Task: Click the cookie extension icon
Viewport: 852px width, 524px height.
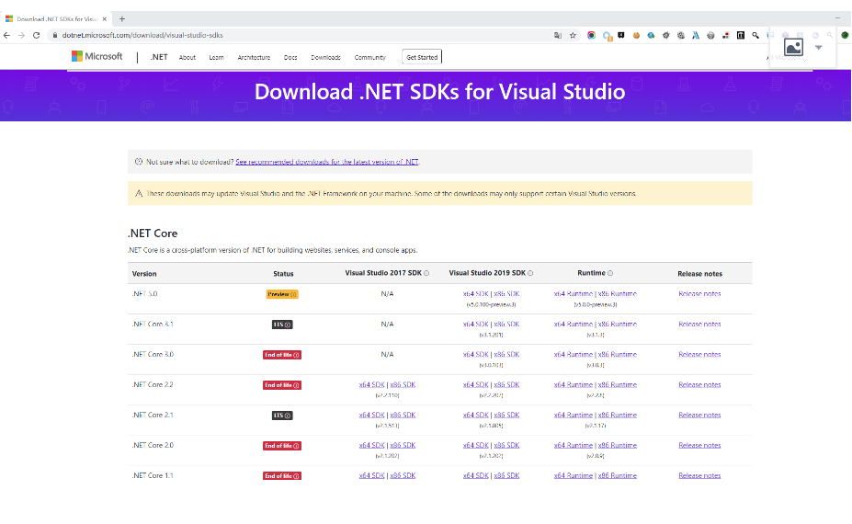Action: [x=636, y=35]
